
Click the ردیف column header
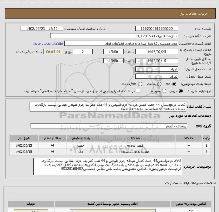pyautogui.click(x=206, y=138)
